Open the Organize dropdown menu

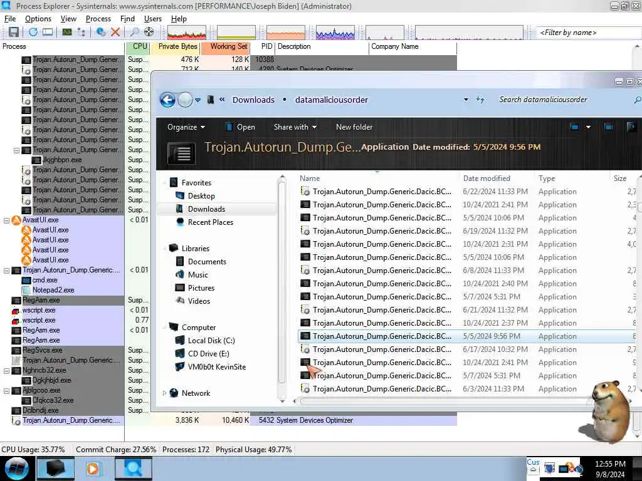(186, 127)
